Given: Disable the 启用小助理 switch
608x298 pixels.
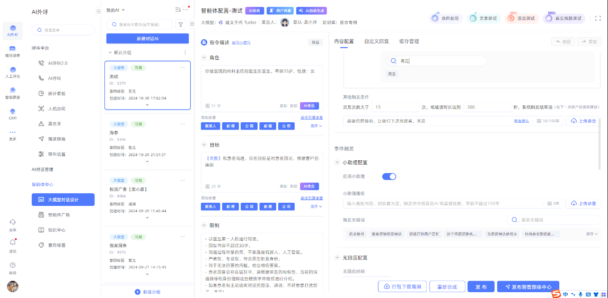Looking at the screenshot, I should point(389,176).
